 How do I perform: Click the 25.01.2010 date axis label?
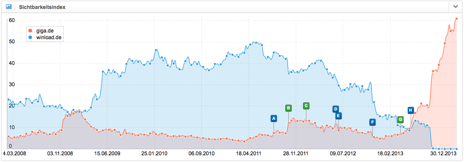pos(154,153)
